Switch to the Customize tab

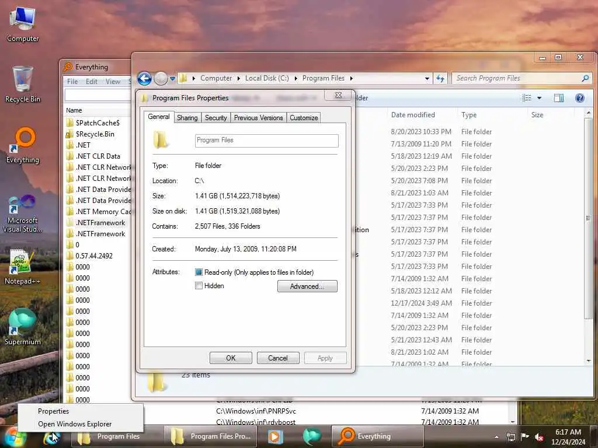click(304, 118)
